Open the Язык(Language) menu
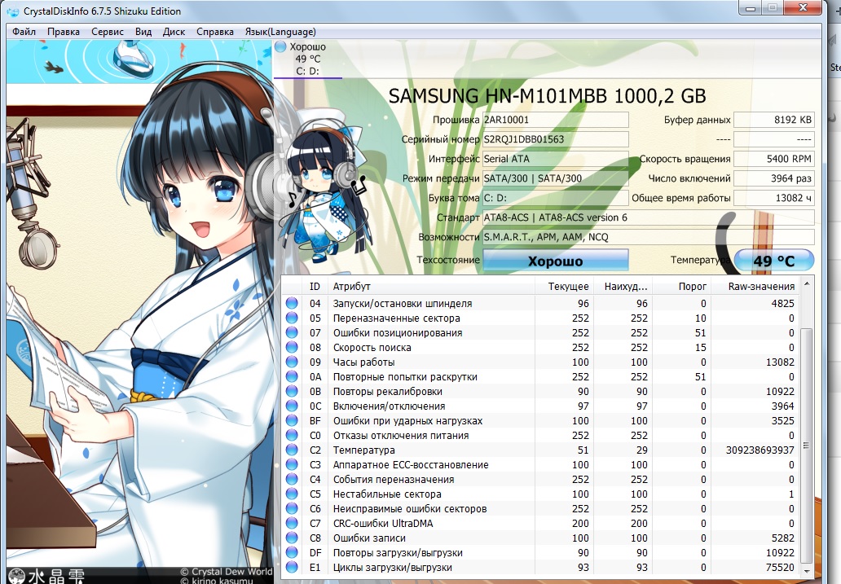The image size is (841, 584). (x=280, y=32)
